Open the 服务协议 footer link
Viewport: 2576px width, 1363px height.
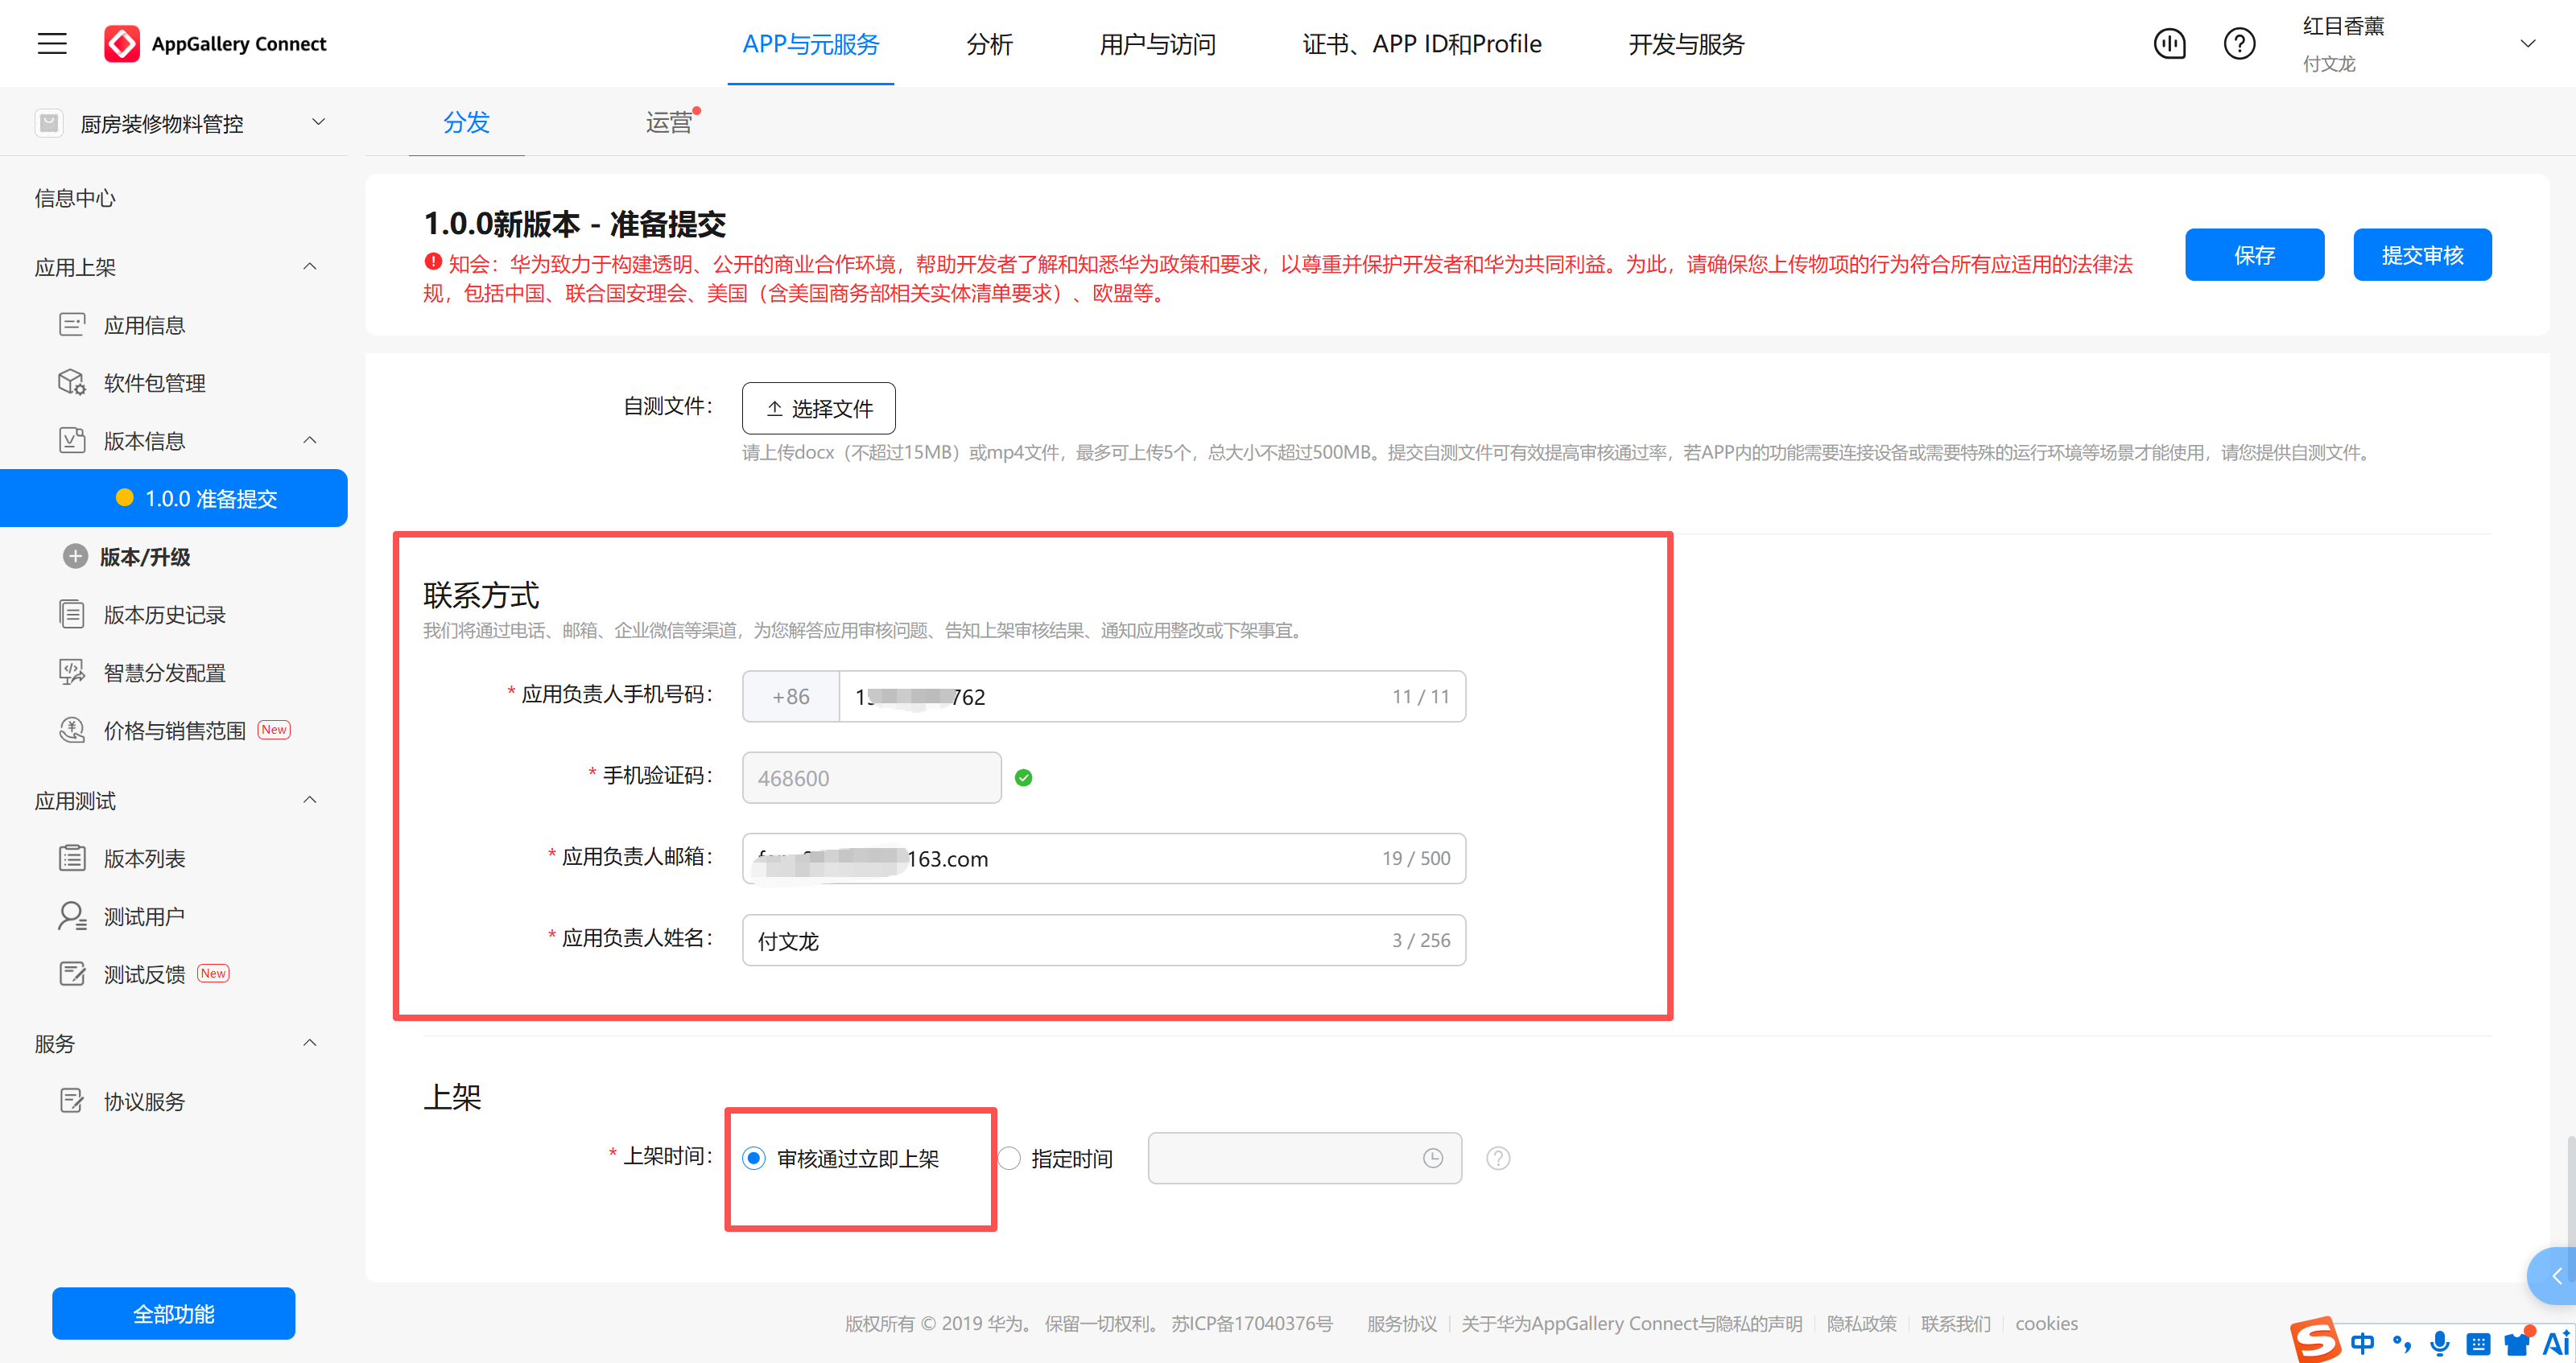pyautogui.click(x=1402, y=1323)
